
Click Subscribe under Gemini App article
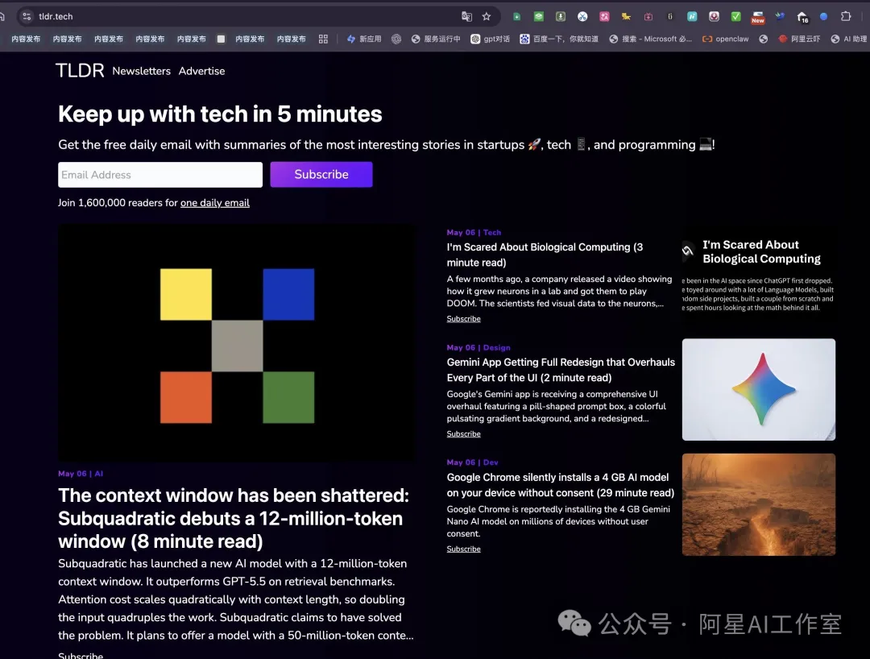(x=464, y=433)
